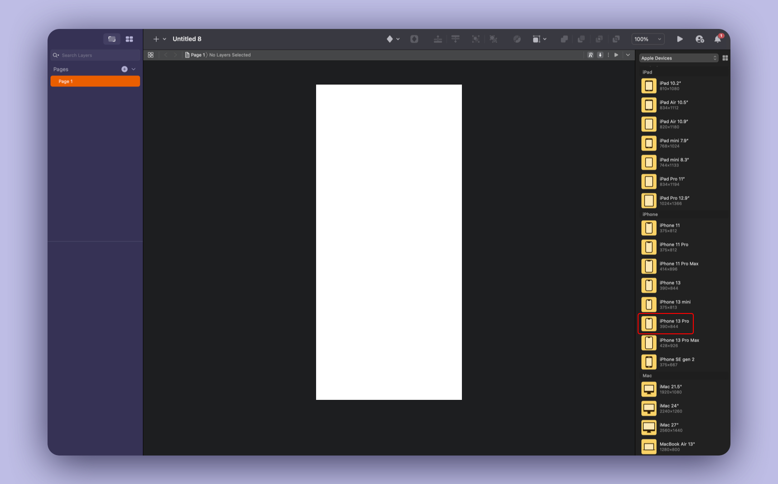
Task: Click the Subtract boolean operation icon
Action: [582, 39]
